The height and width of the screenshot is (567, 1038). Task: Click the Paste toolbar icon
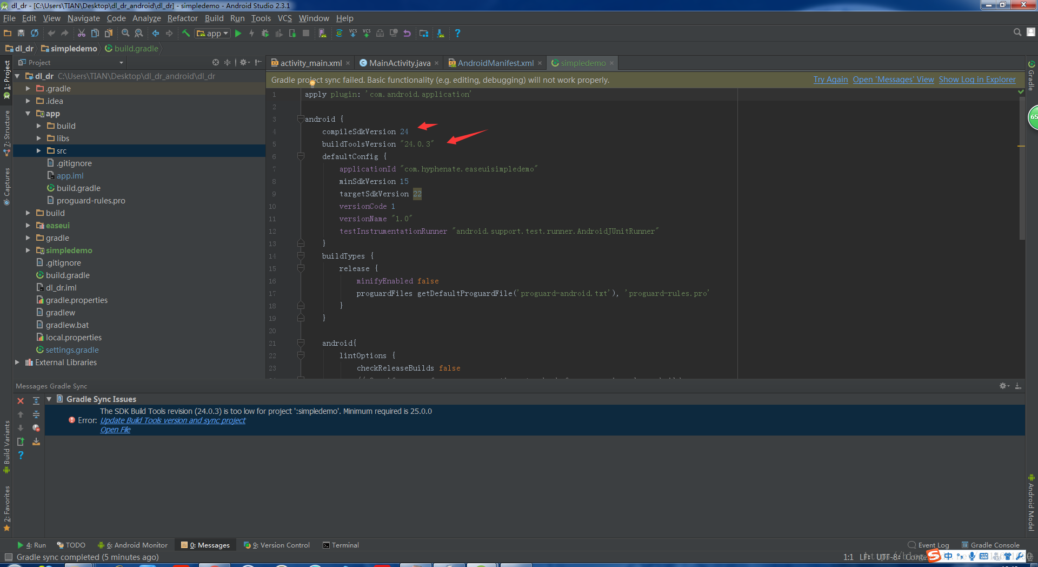[108, 33]
